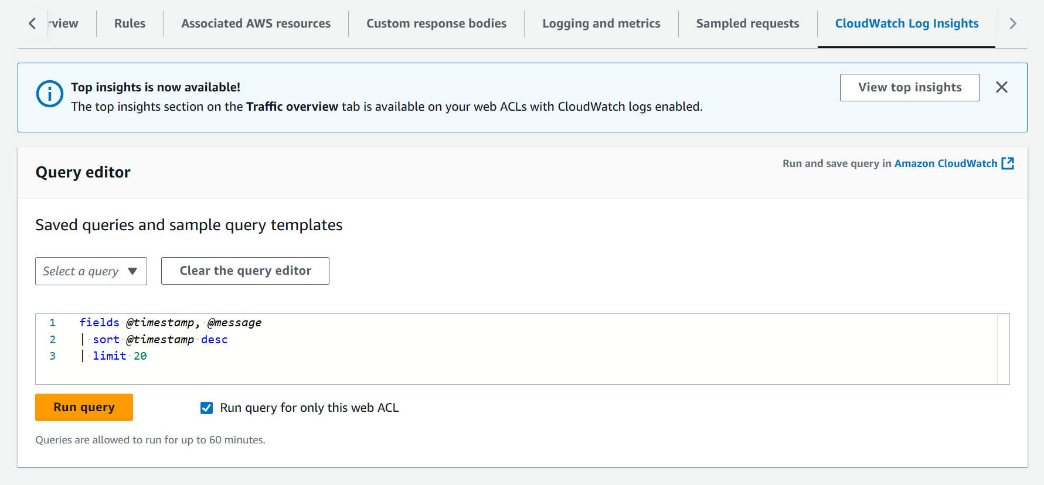
Task: Switch to the Rules tab
Action: click(x=130, y=23)
